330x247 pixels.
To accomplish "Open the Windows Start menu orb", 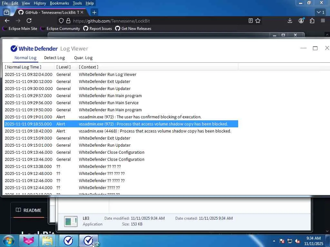I will pyautogui.click(x=8, y=241).
